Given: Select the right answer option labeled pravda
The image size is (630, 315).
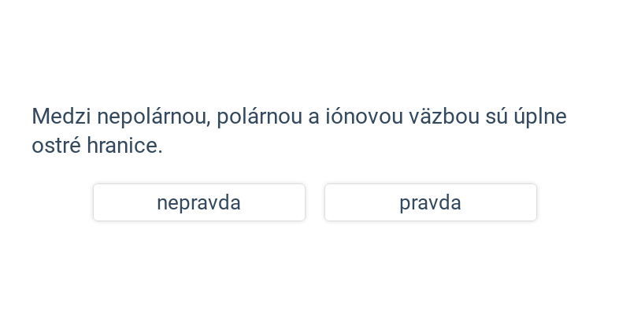Looking at the screenshot, I should (431, 202).
